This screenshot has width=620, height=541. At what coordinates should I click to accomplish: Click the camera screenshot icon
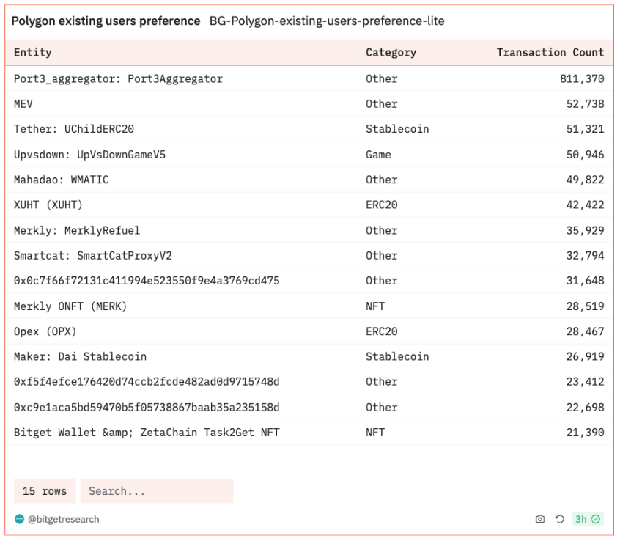tap(540, 519)
